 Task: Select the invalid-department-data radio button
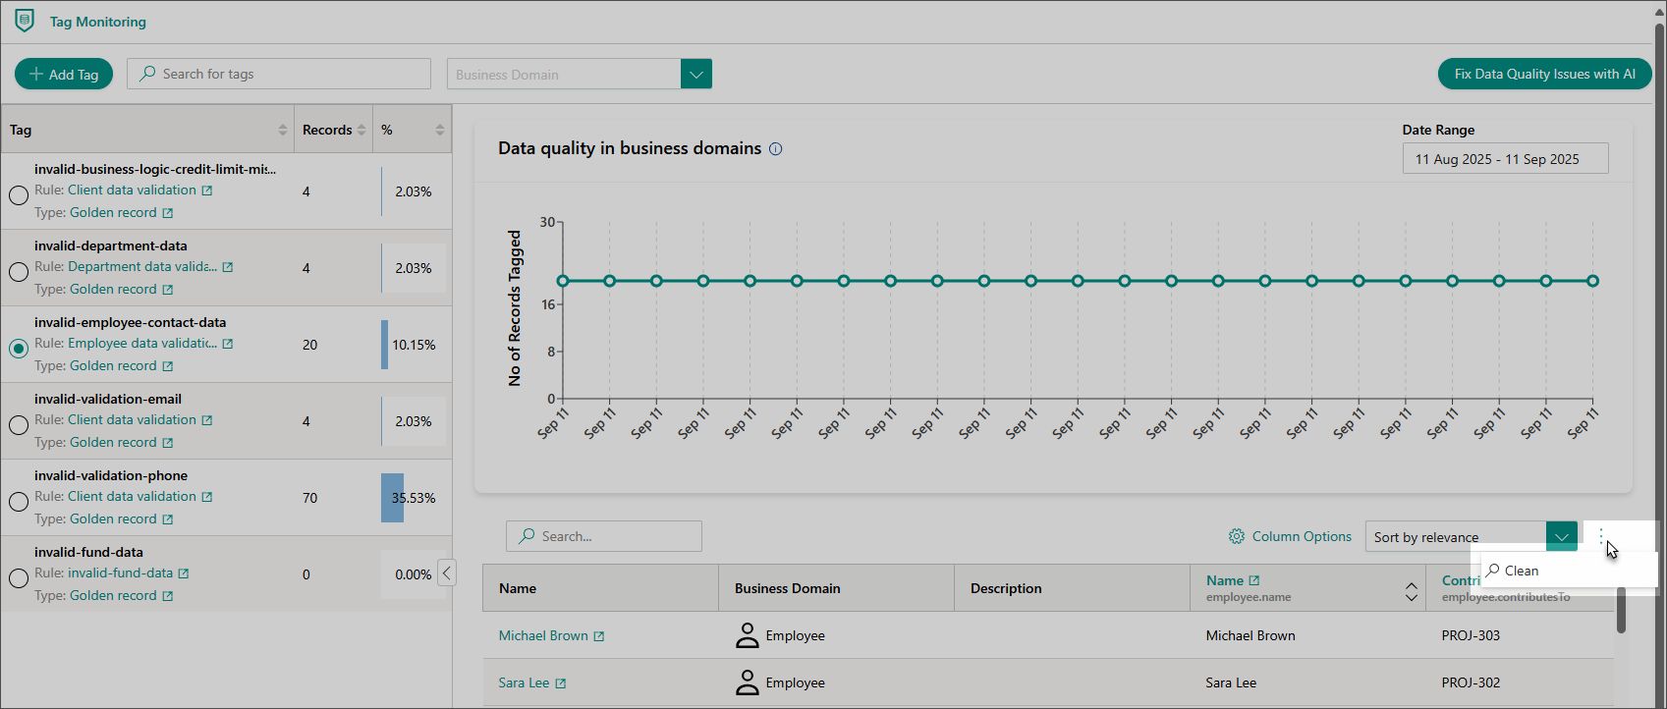pos(19,272)
